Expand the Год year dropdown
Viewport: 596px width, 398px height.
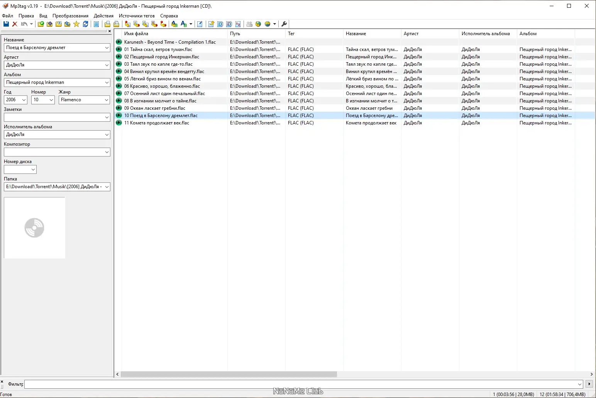(23, 100)
